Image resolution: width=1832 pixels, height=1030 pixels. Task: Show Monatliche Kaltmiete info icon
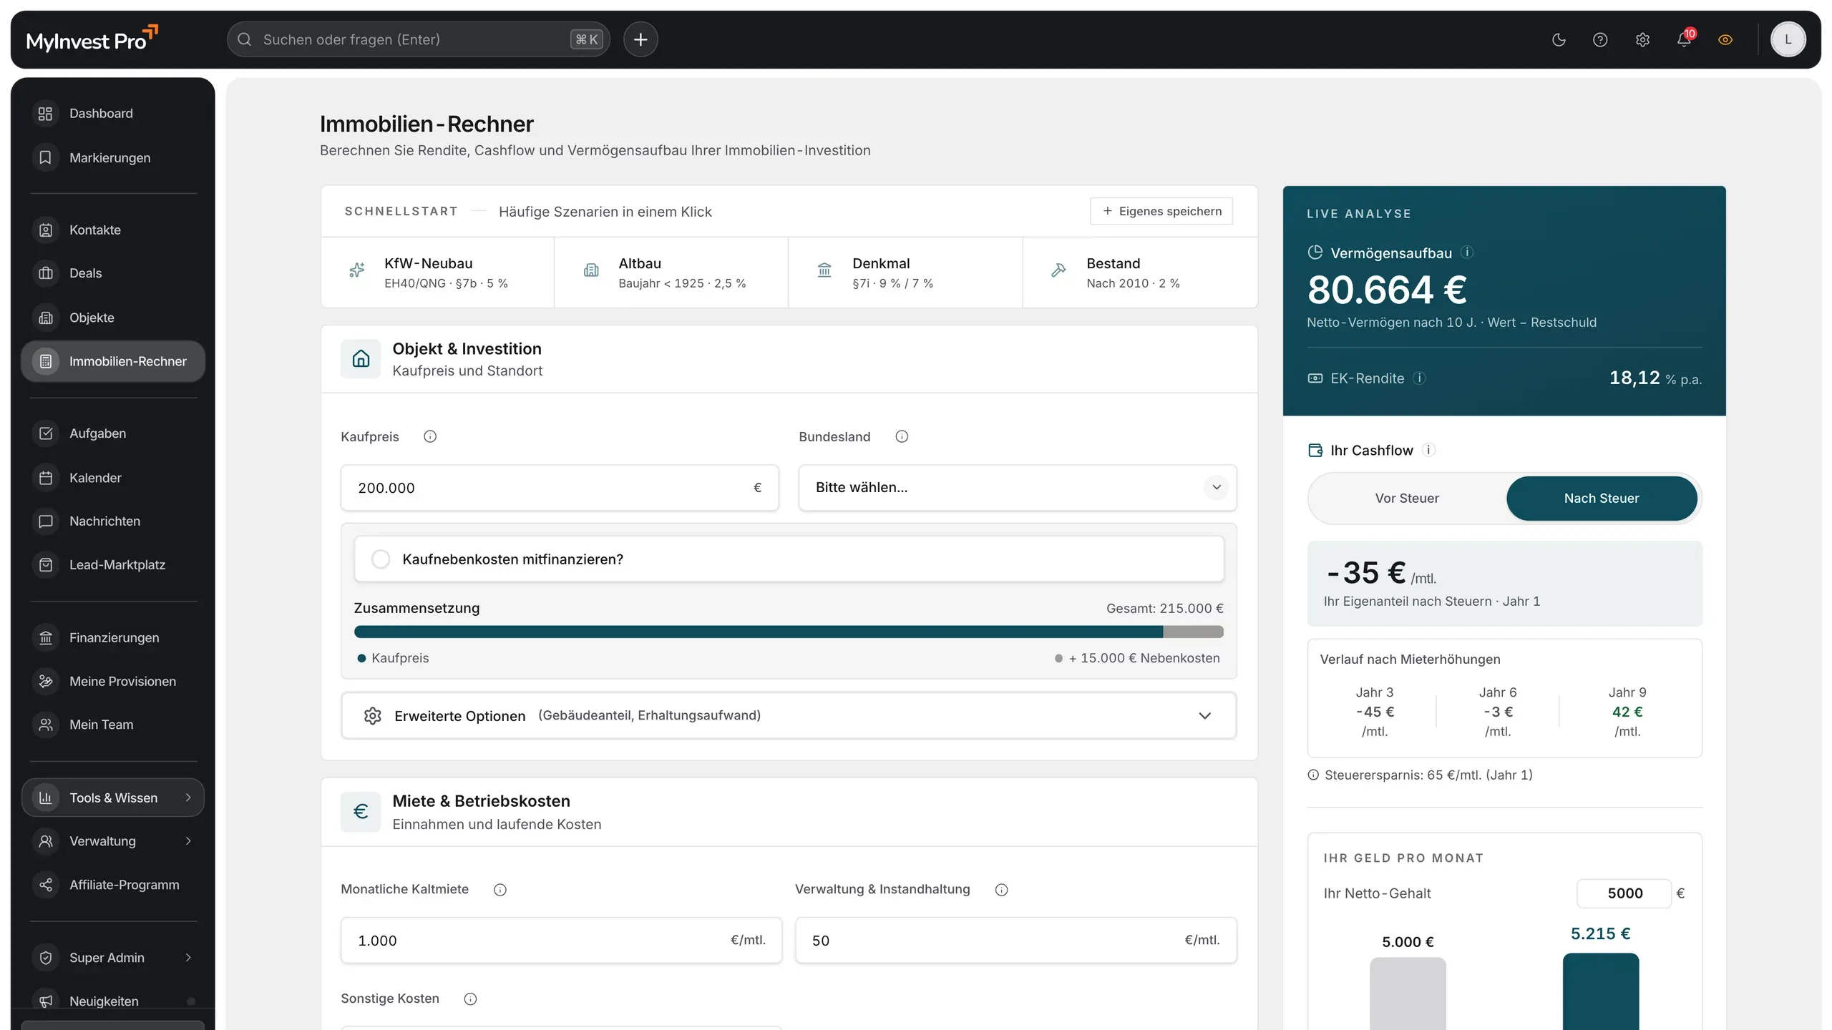(x=500, y=889)
